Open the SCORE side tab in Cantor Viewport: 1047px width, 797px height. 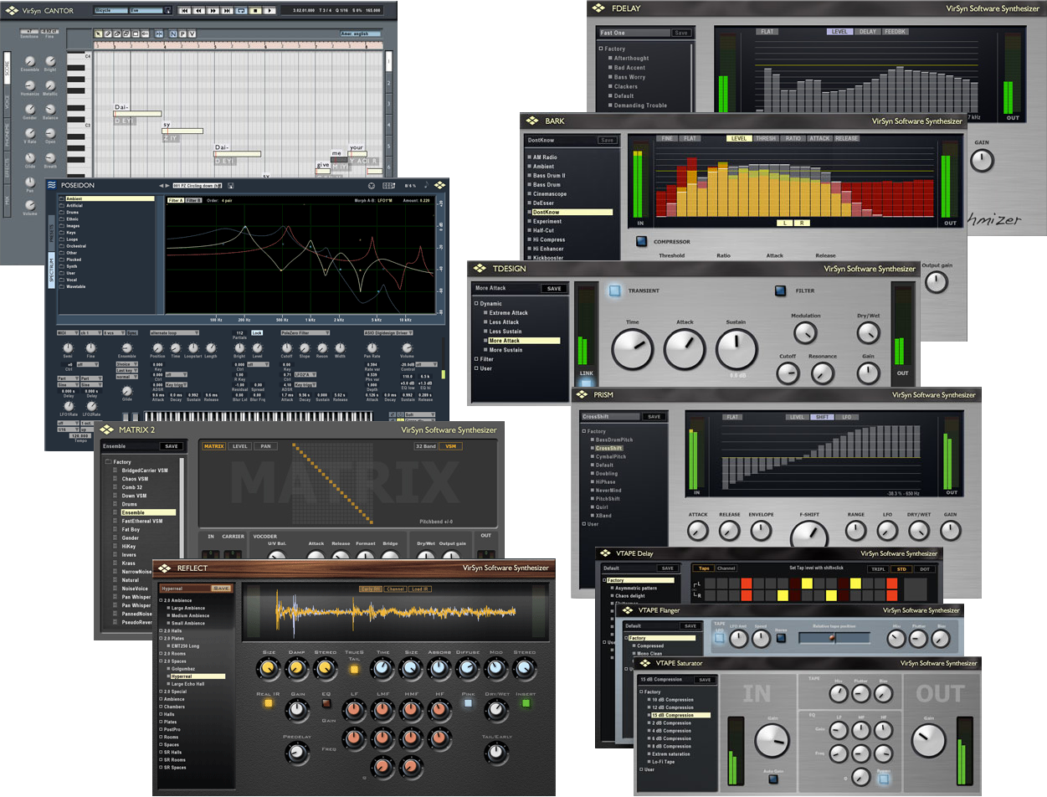point(7,68)
